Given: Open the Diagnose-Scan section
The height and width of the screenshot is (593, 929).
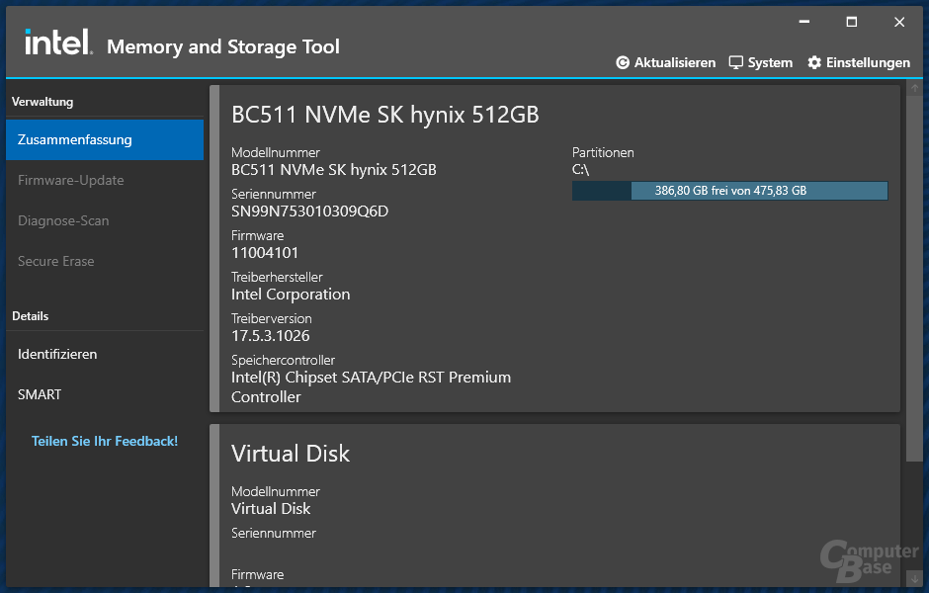Looking at the screenshot, I should pyautogui.click(x=105, y=221).
